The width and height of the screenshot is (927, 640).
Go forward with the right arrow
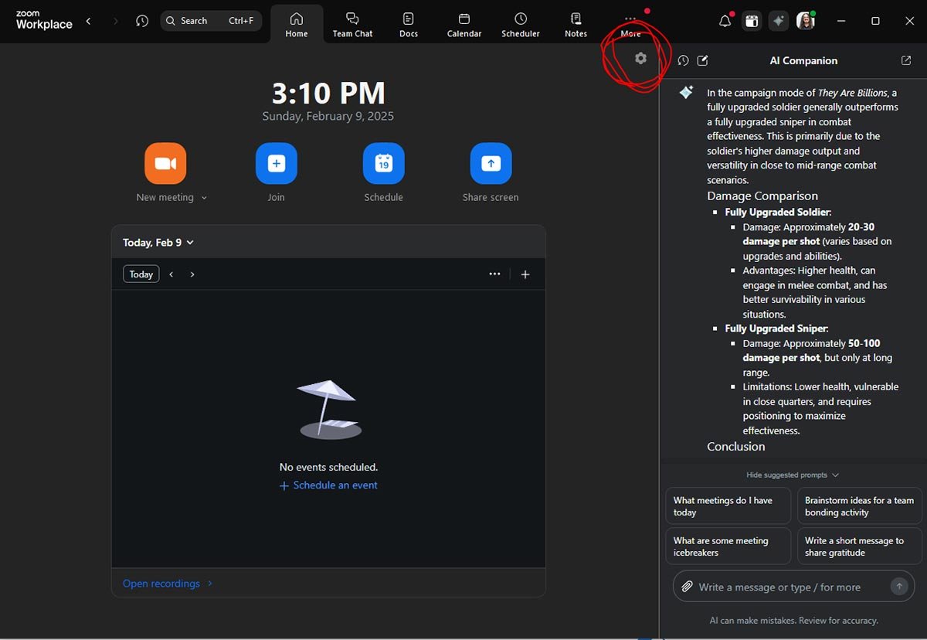click(116, 21)
